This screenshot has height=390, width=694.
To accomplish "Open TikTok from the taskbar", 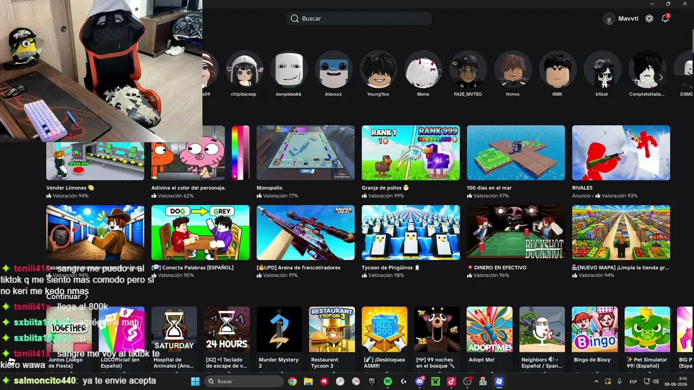I will click(x=451, y=381).
